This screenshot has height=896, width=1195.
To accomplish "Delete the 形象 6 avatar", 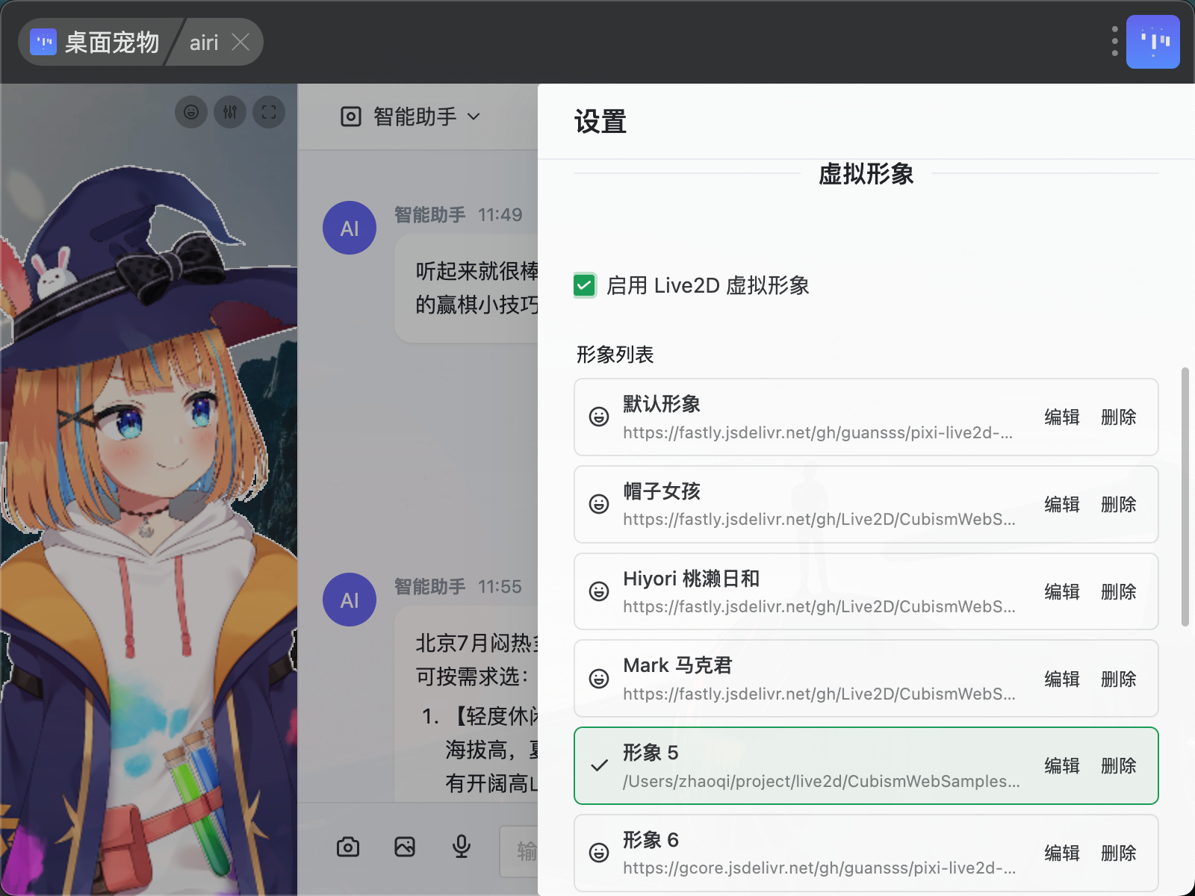I will pyautogui.click(x=1119, y=853).
